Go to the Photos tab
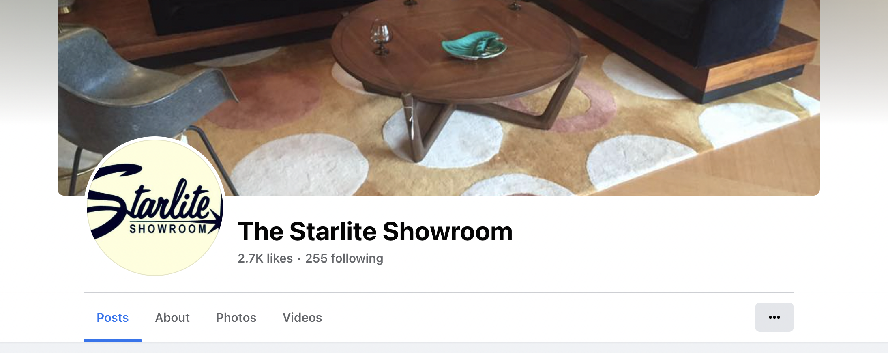 (x=236, y=317)
